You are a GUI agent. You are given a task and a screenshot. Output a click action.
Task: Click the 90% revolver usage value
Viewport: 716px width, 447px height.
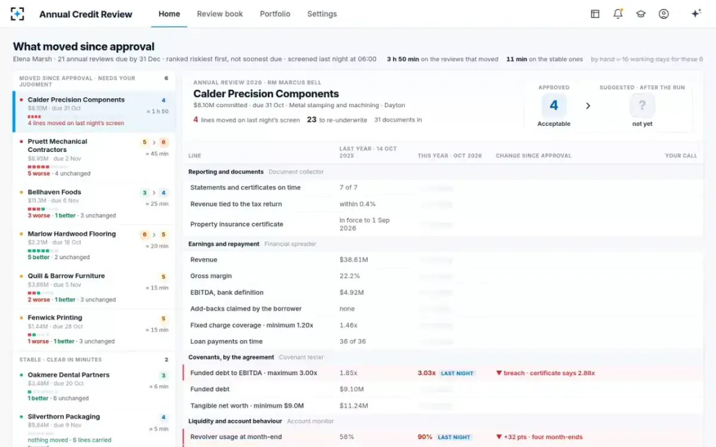425,437
